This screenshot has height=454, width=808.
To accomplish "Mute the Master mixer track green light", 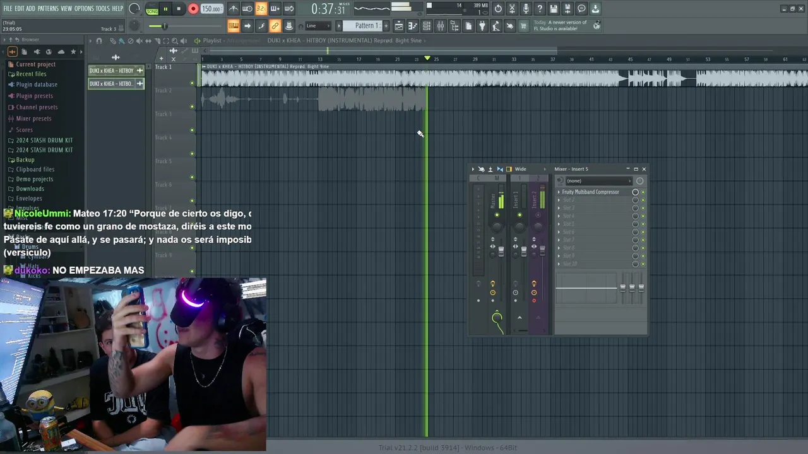I will click(497, 215).
